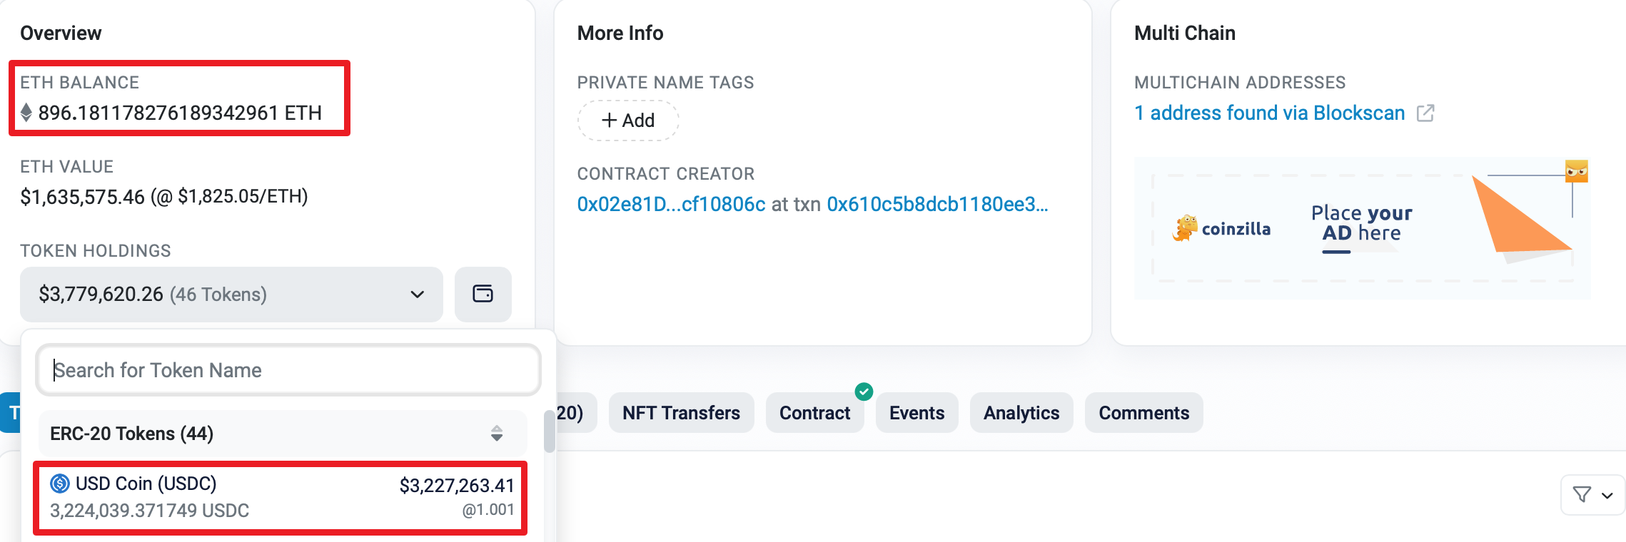Viewport: 1626px width, 542px height.
Task: Click the token list scrollbar handle
Action: pos(549,431)
